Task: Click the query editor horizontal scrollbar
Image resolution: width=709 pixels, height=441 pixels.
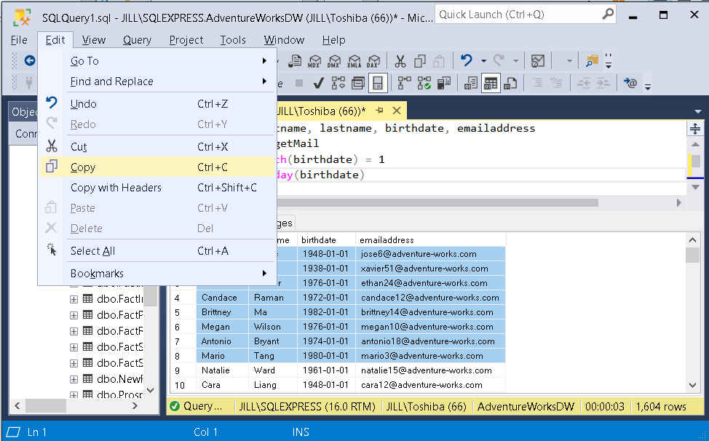Action: [x=436, y=202]
